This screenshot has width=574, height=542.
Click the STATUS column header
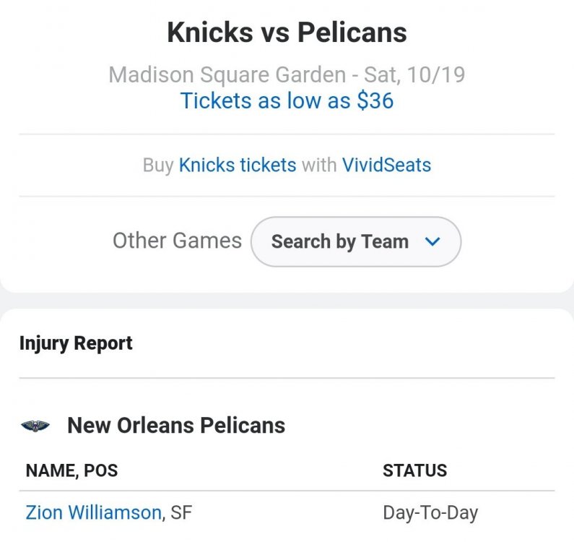[x=414, y=471]
